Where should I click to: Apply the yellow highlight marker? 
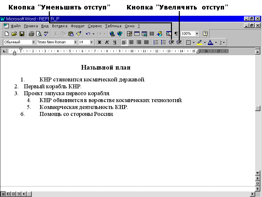pos(199,42)
